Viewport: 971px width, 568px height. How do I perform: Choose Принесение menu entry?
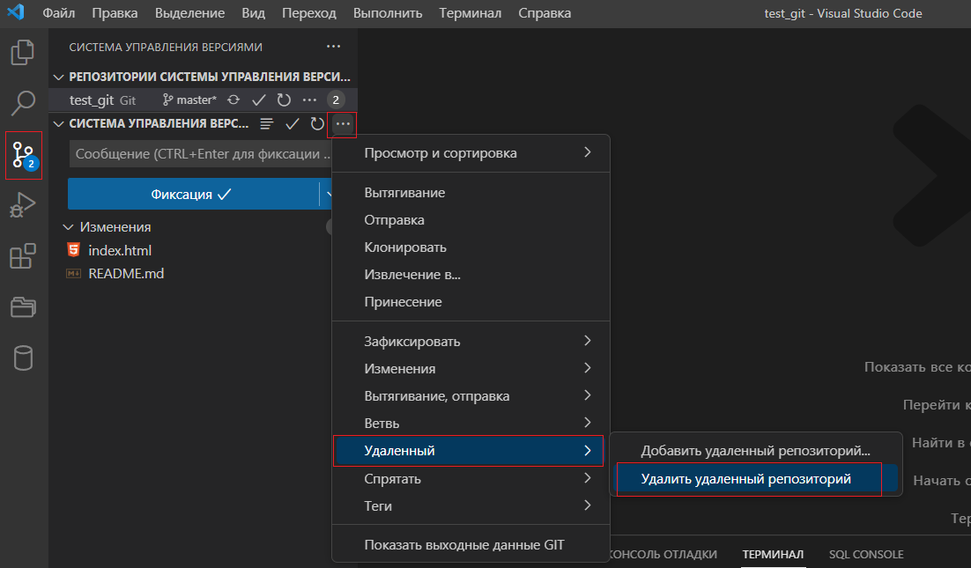coord(471,301)
